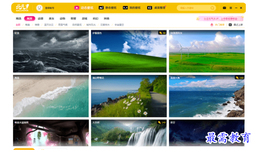Image resolution: width=254 pixels, height=150 pixels.
Task: Click the search magnifier icon
Action: 212,8
